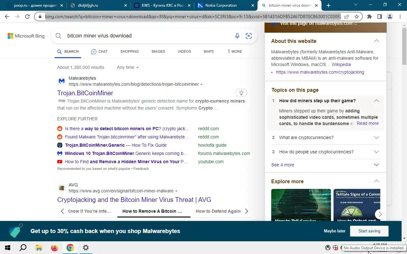
Task: Click the Chrome icon on taskbar
Action: (70, 248)
